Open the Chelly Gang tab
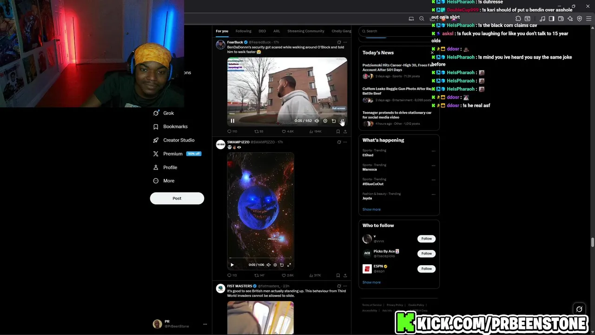Viewport: 595px width, 335px height. (x=341, y=31)
